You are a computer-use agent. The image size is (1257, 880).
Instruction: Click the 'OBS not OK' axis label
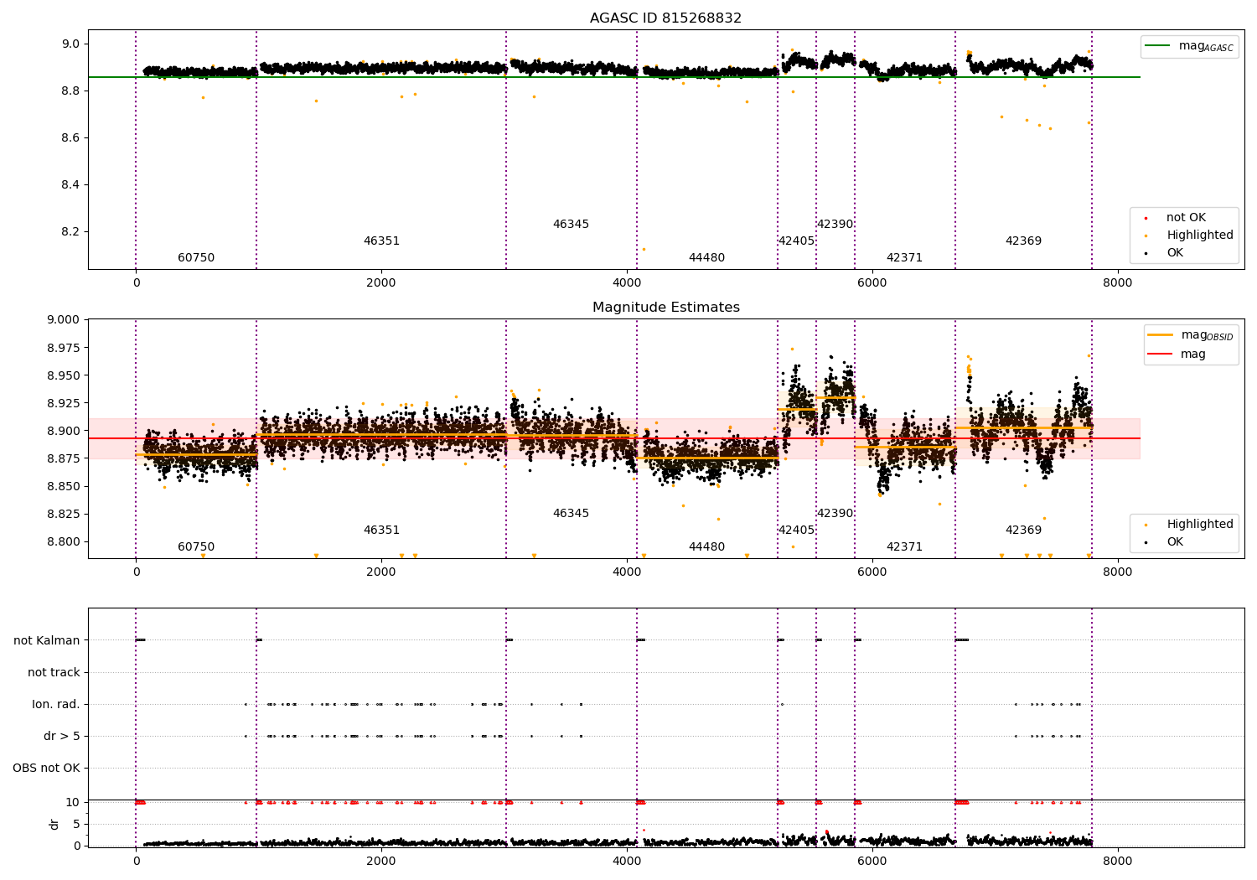(46, 769)
